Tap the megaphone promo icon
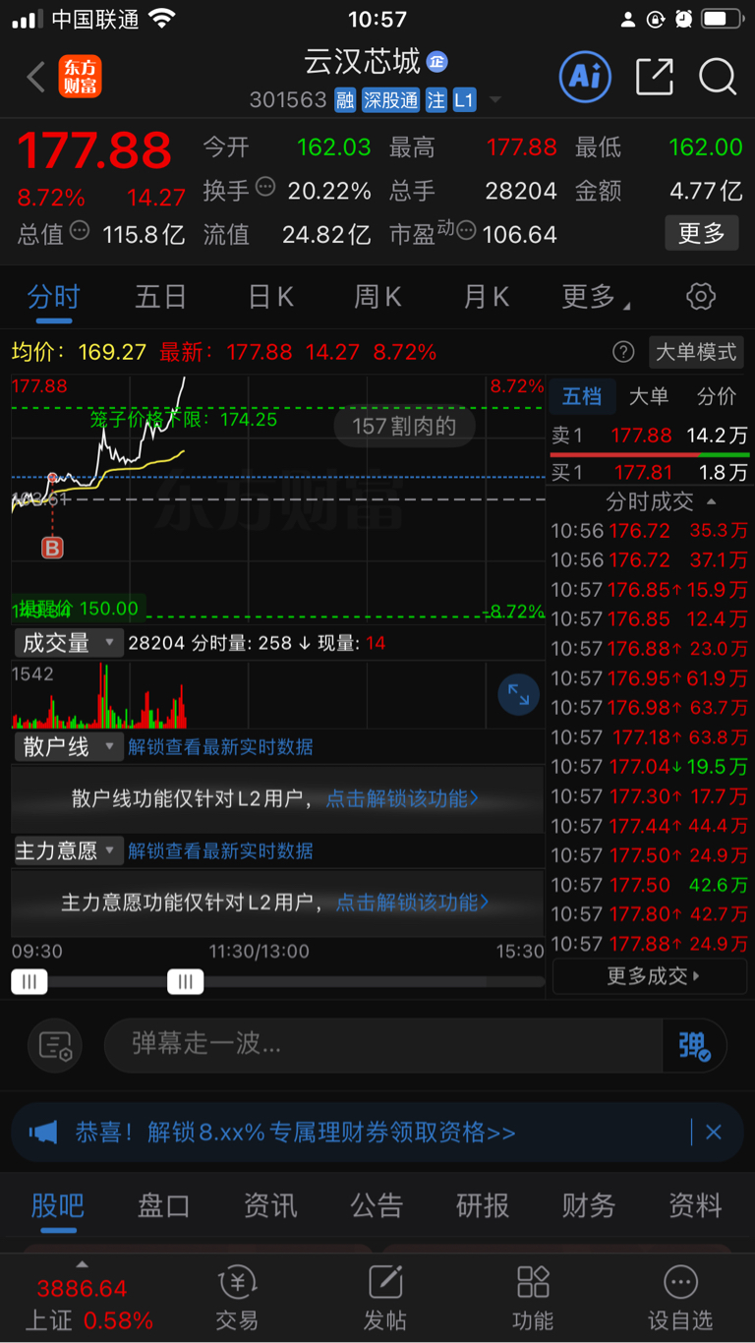 click(x=43, y=1133)
